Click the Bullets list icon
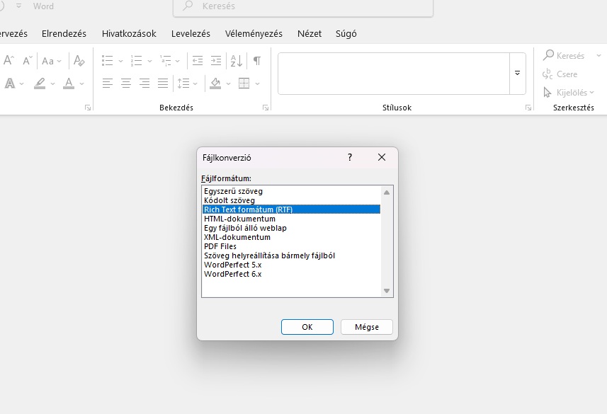 108,61
